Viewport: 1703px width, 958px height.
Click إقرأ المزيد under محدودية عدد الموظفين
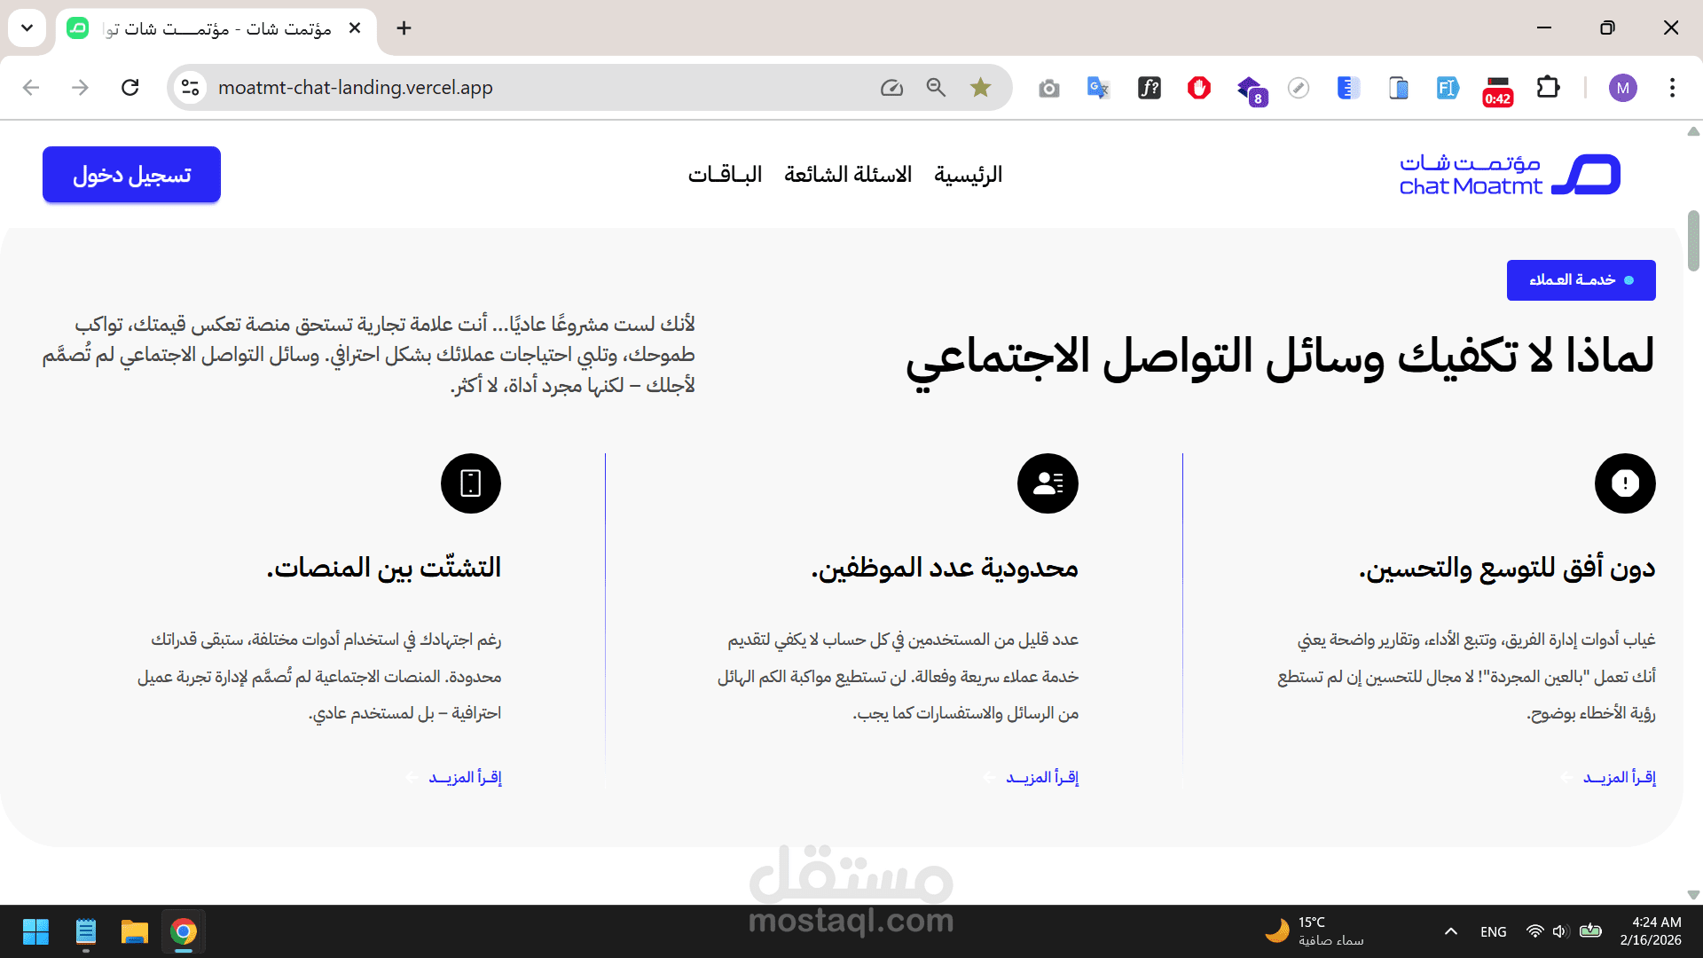click(x=1041, y=778)
